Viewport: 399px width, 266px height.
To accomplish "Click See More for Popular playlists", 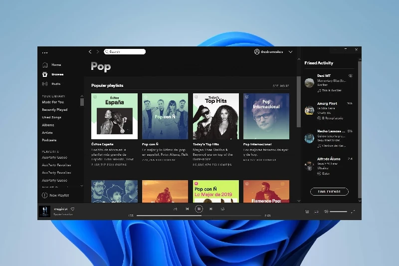I will click(281, 86).
